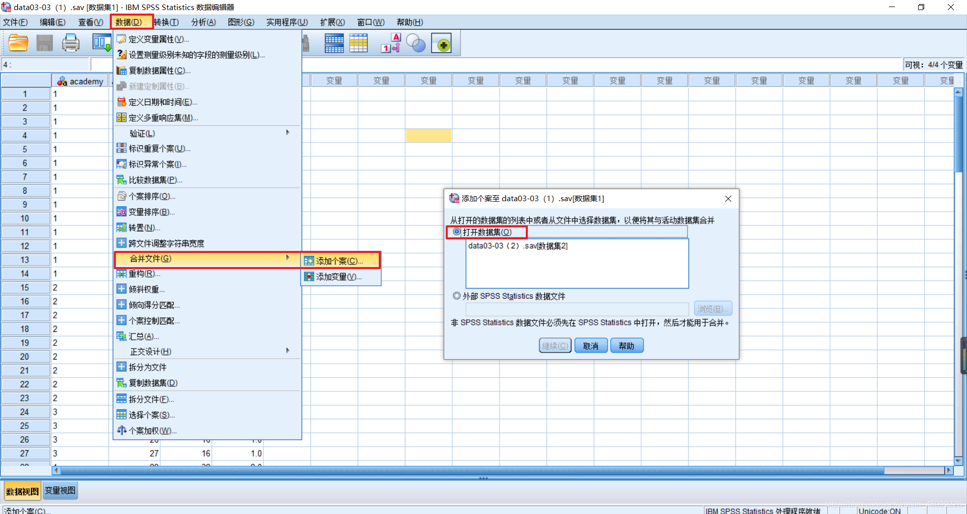
Task: Click the Print toolbar icon
Action: 71,43
